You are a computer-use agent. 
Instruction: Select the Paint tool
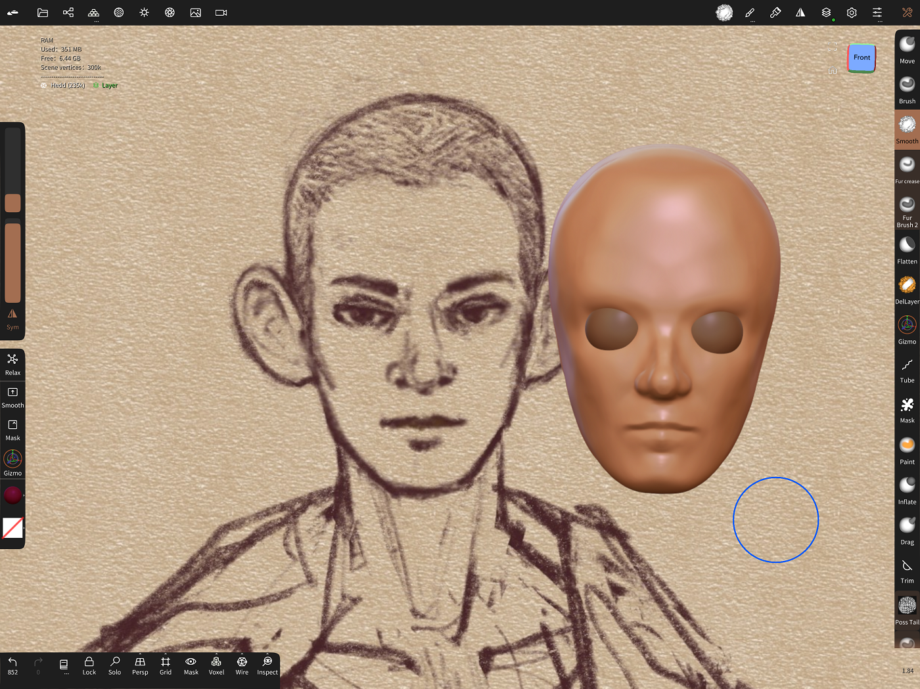907,451
